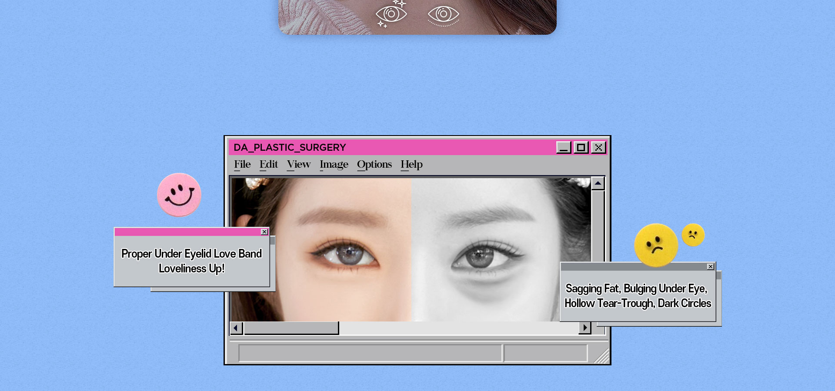835x391 pixels.
Task: Open the View menu
Action: pyautogui.click(x=298, y=165)
